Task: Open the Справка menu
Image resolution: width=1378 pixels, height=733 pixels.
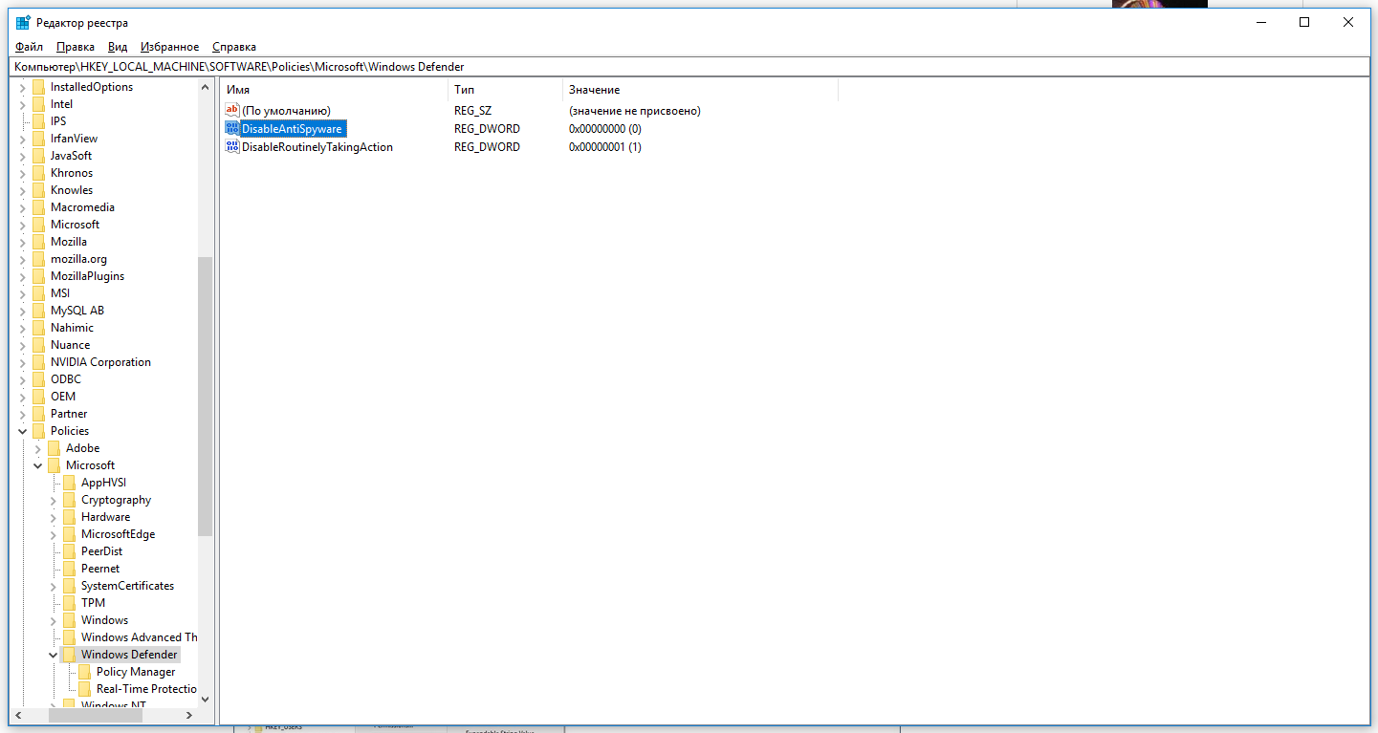Action: 233,46
